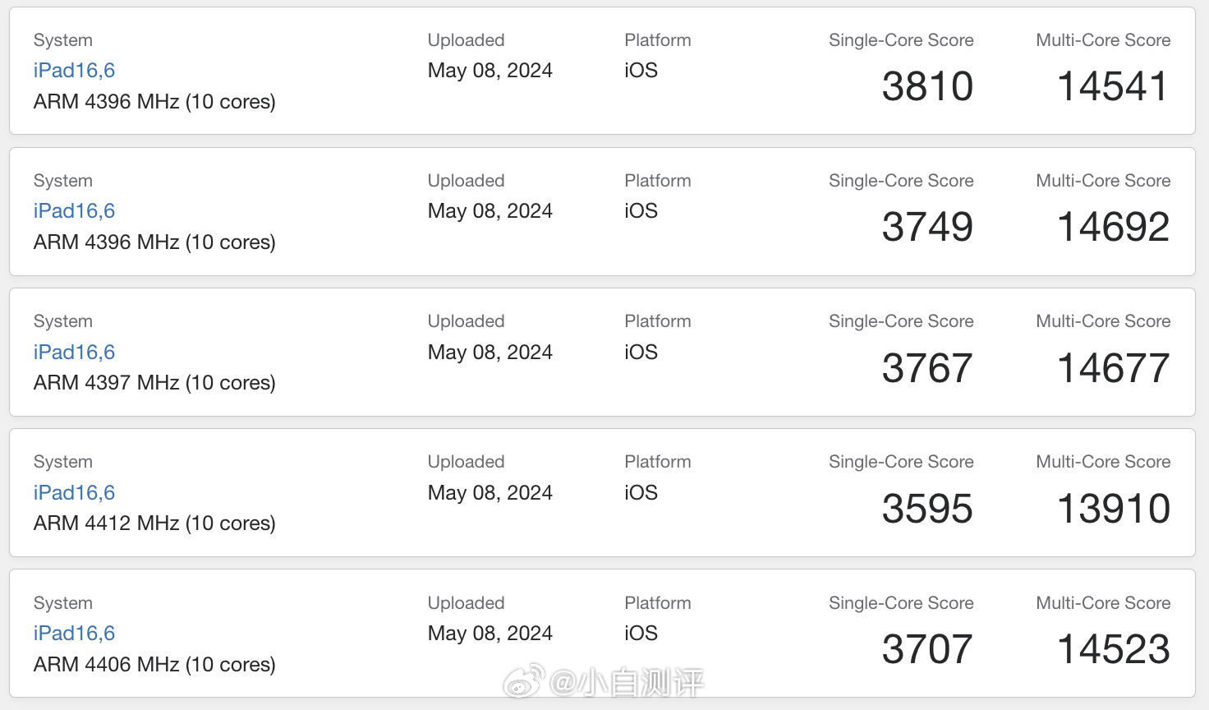Screen dimensions: 1209x710
Task: Click the single-core score 3810
Action: (x=927, y=86)
